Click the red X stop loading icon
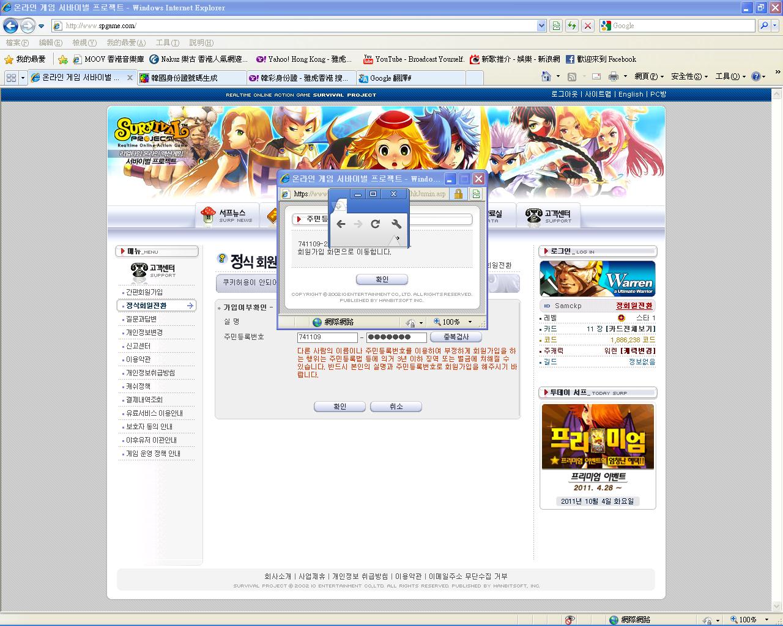The width and height of the screenshot is (783, 626). pyautogui.click(x=587, y=26)
